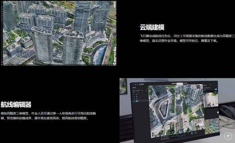
Task: Select the red map-type thumbnail on 3D model
Action: pos(111,3)
